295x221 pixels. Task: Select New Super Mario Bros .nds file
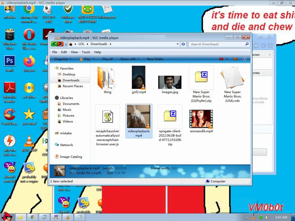pos(233,84)
